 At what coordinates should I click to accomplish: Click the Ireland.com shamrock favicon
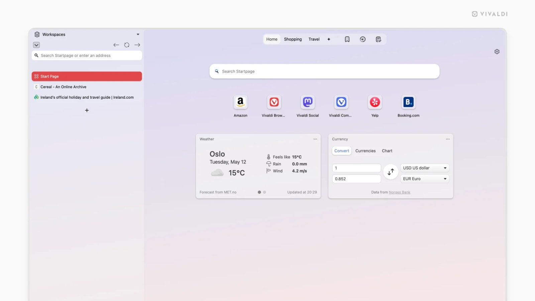click(36, 97)
